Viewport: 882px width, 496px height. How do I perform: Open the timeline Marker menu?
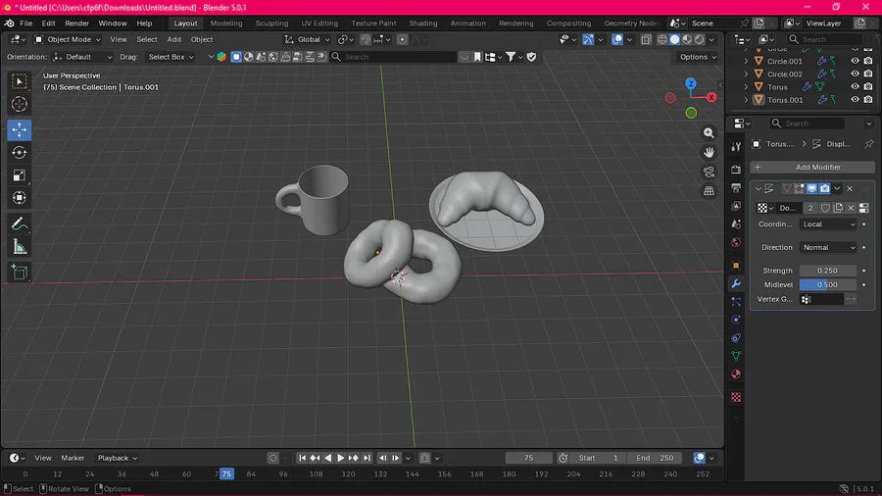(73, 458)
